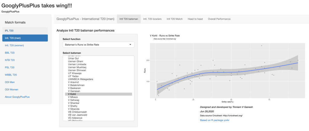The image size is (309, 131).
Task: Open BBL T20 in sidebar
Action: [10, 53]
